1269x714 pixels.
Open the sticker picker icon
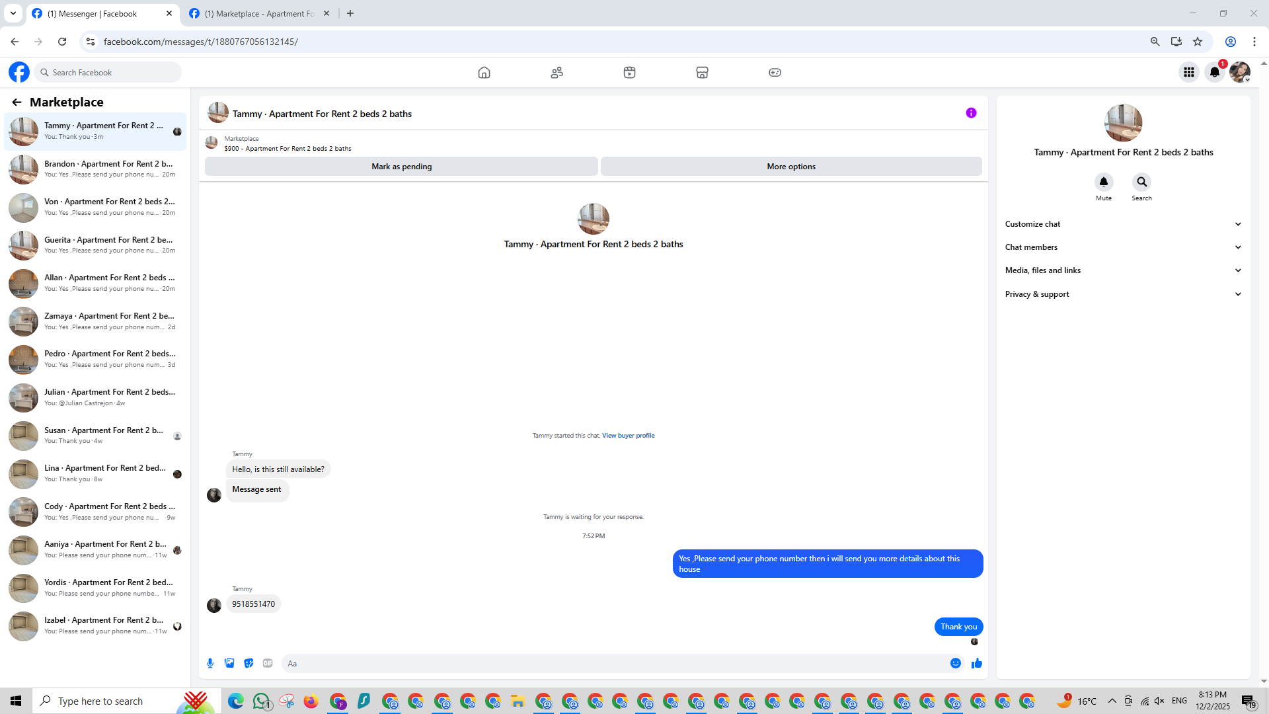[249, 663]
